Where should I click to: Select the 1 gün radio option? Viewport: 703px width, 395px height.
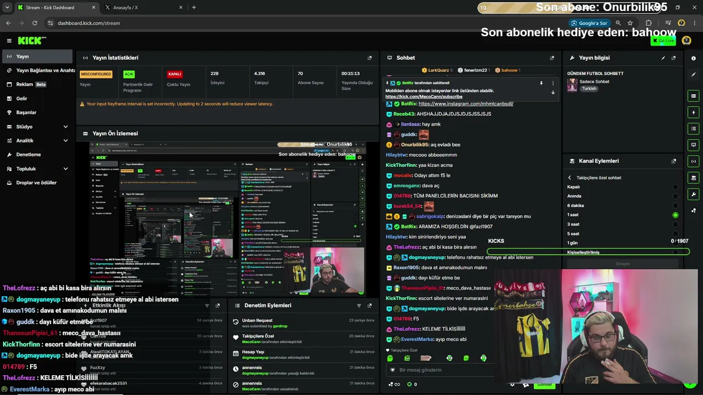click(x=676, y=243)
